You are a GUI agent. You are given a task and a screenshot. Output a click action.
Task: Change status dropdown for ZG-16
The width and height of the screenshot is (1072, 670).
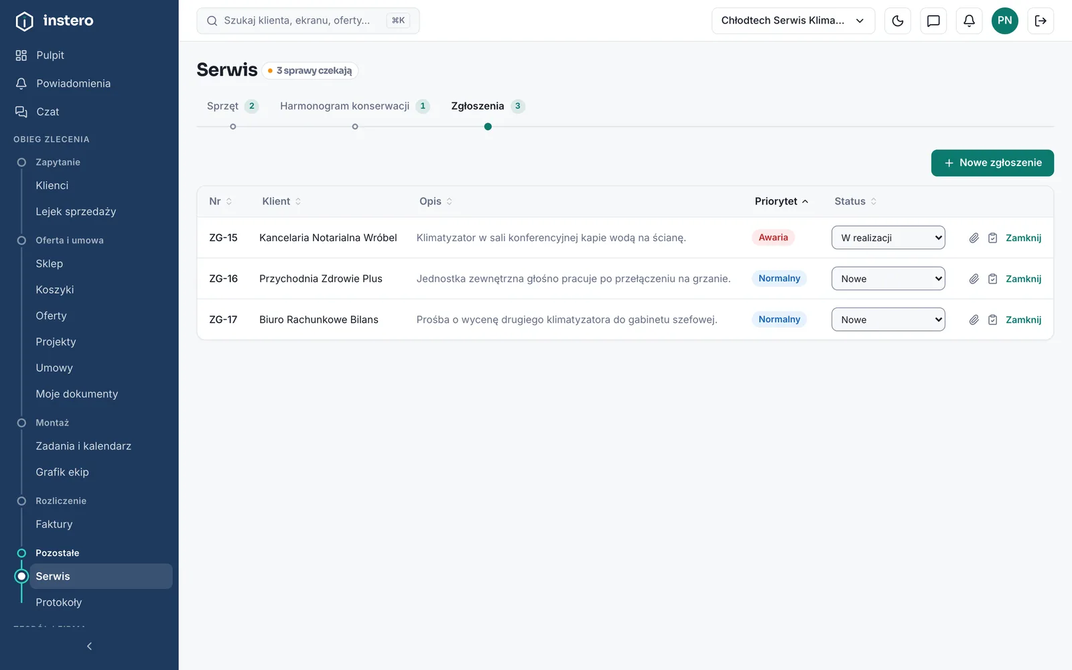(888, 279)
